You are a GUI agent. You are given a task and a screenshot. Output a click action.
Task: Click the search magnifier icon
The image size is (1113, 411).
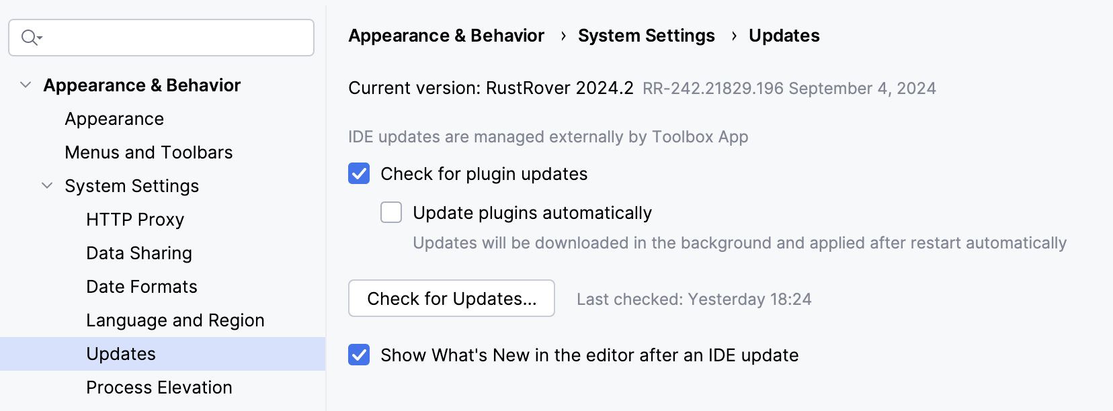[x=28, y=38]
